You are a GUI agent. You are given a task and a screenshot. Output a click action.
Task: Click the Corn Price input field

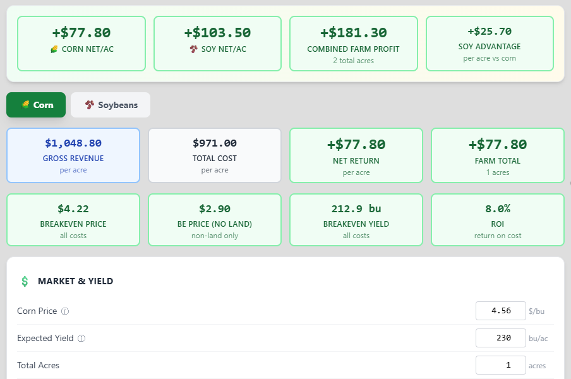click(500, 311)
